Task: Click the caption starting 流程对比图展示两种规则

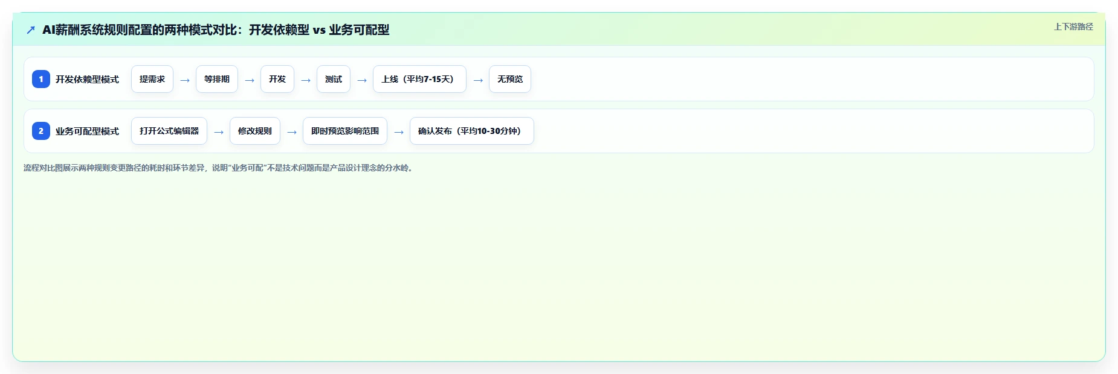Action: click(x=219, y=168)
